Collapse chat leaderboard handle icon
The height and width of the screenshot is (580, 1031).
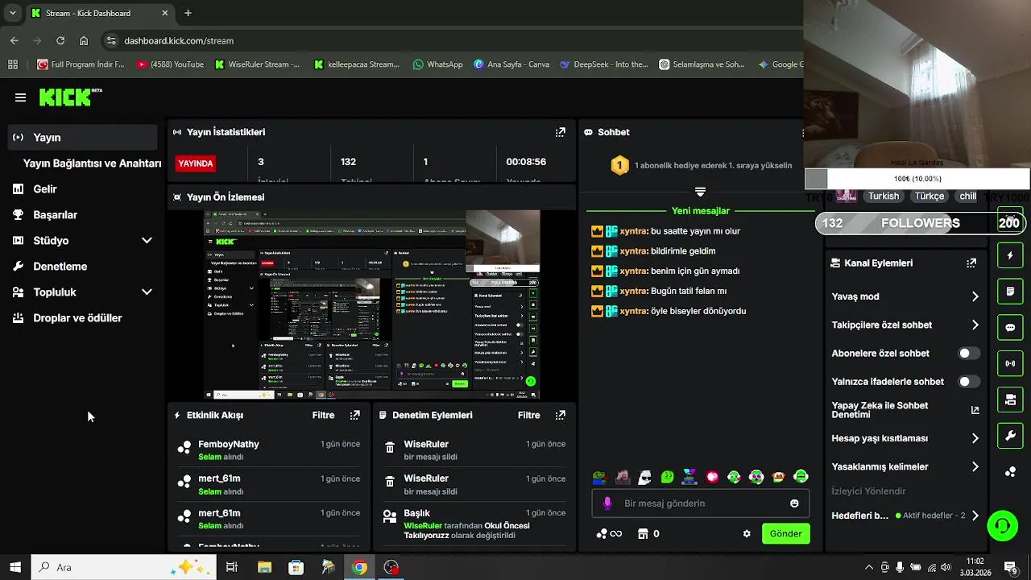coord(700,192)
